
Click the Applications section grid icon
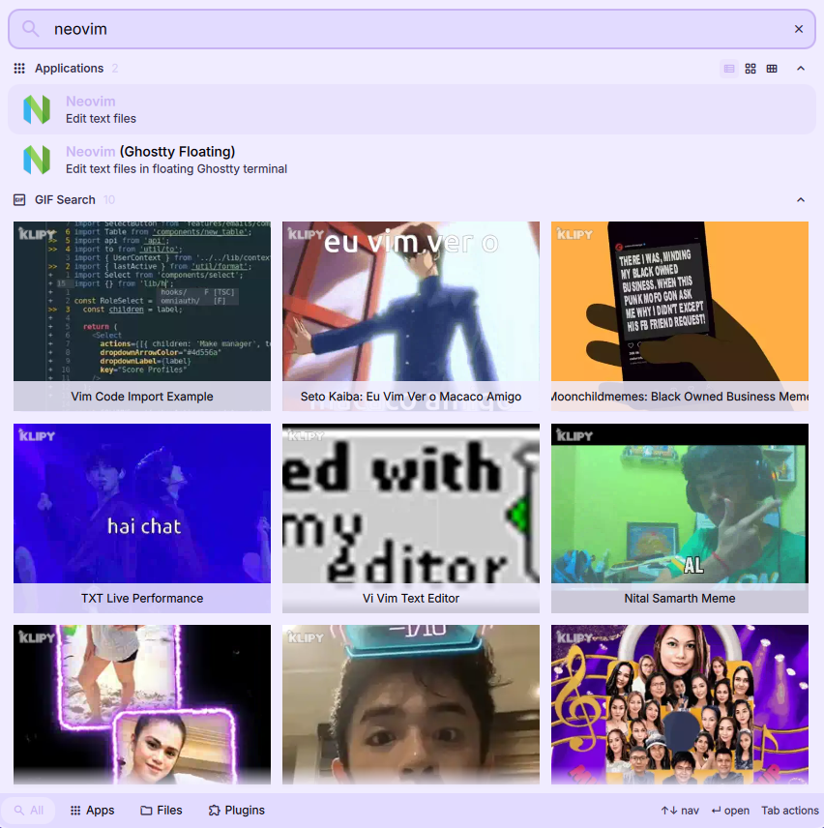18,68
